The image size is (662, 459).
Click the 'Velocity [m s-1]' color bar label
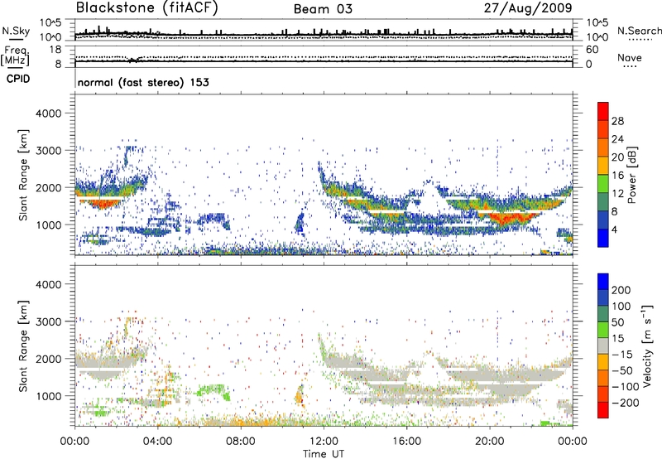tap(647, 345)
